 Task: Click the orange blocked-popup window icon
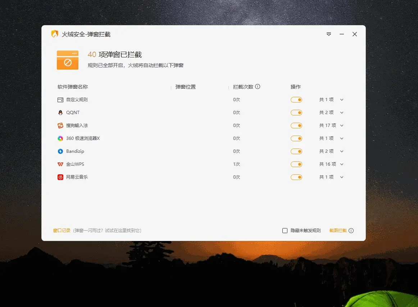pyautogui.click(x=68, y=60)
